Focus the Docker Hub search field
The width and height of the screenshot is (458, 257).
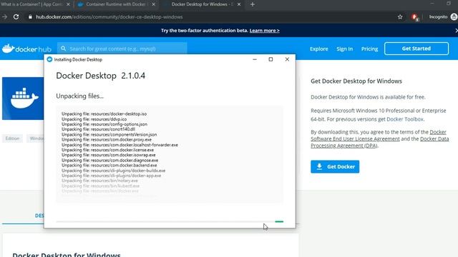(122, 49)
